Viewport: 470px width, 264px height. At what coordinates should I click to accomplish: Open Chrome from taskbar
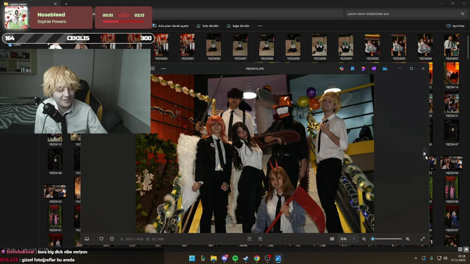257,258
